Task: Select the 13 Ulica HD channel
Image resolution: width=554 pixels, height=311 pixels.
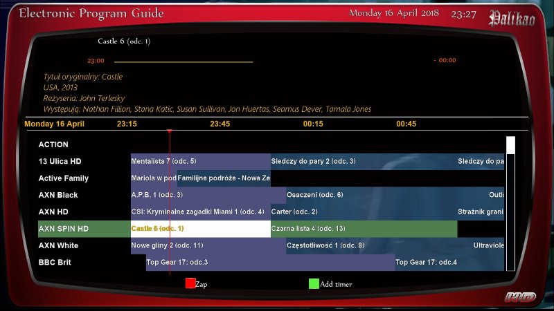Action: tap(60, 161)
